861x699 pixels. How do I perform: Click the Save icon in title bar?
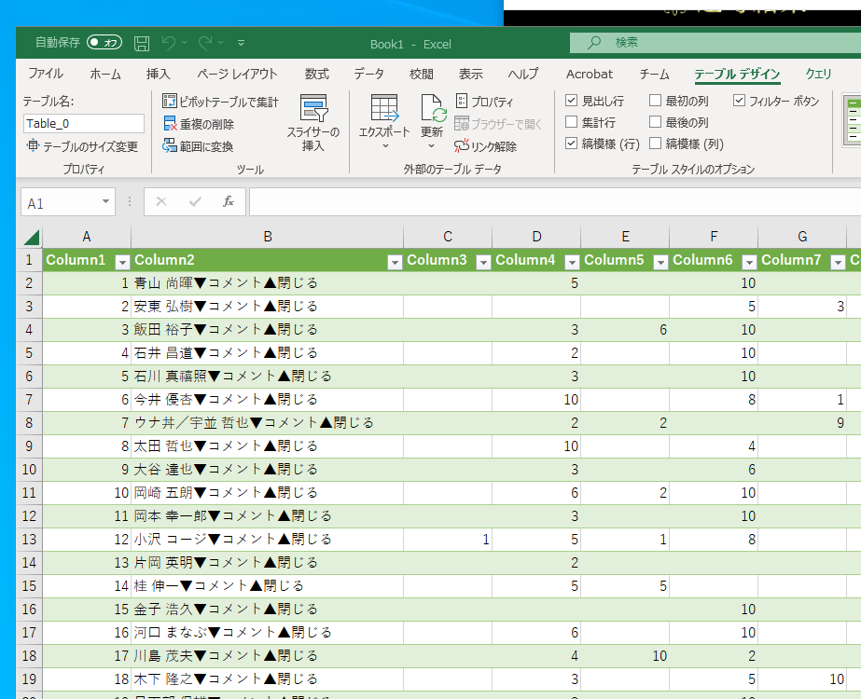point(142,43)
